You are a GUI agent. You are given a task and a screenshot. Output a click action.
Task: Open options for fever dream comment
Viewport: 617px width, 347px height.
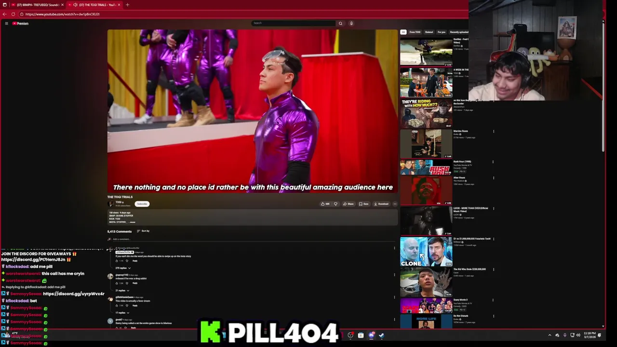pos(394,297)
